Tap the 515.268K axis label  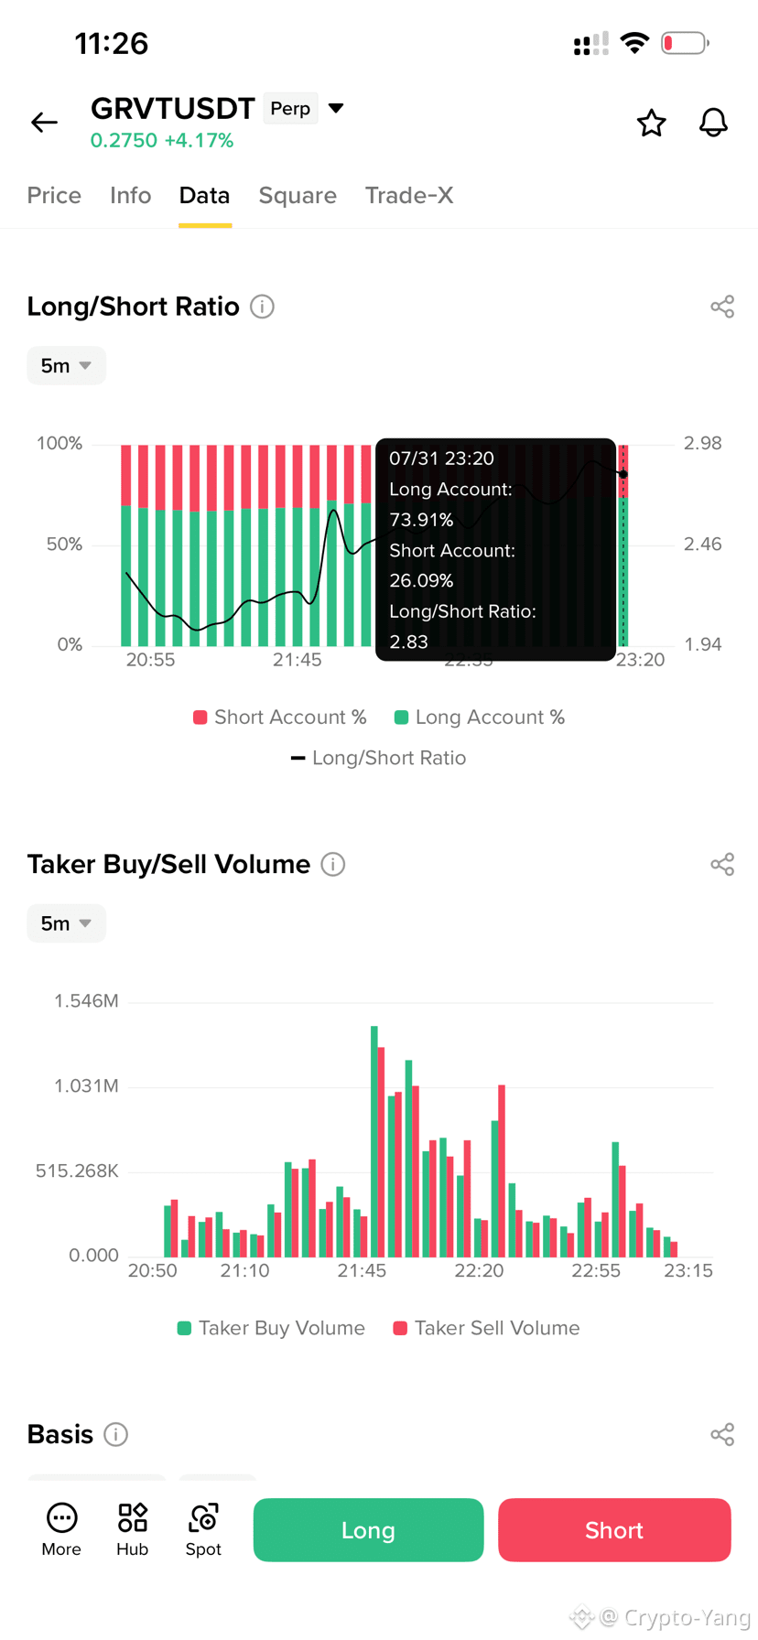77,1171
